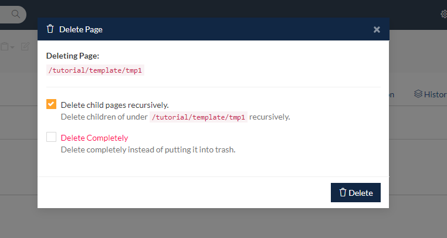This screenshot has width=447, height=238.
Task: Click the red Delete Completely label
Action: click(94, 138)
